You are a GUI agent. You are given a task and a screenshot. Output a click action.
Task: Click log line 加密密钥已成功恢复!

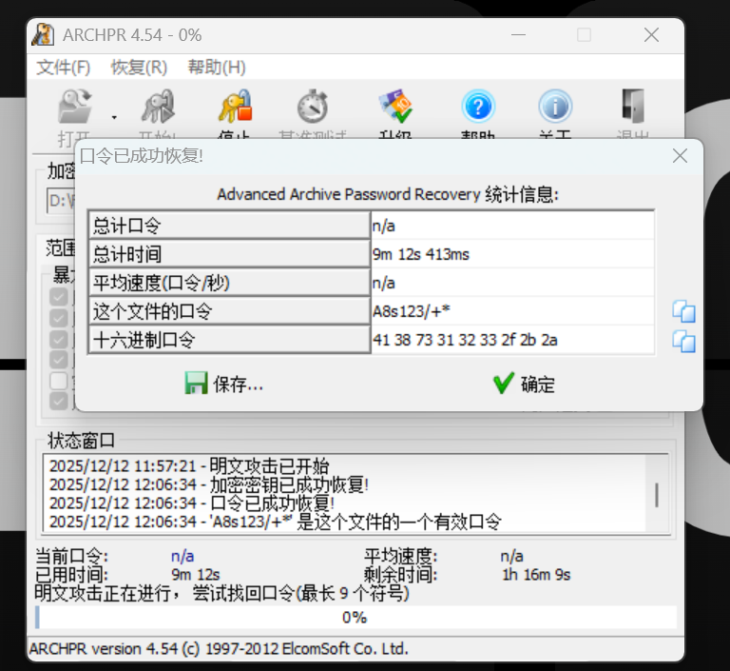[x=209, y=485]
